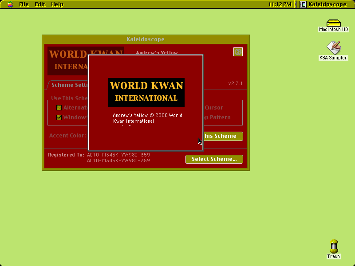Open the Kaleidoscope application menu
The height and width of the screenshot is (266, 355).
click(323, 4)
